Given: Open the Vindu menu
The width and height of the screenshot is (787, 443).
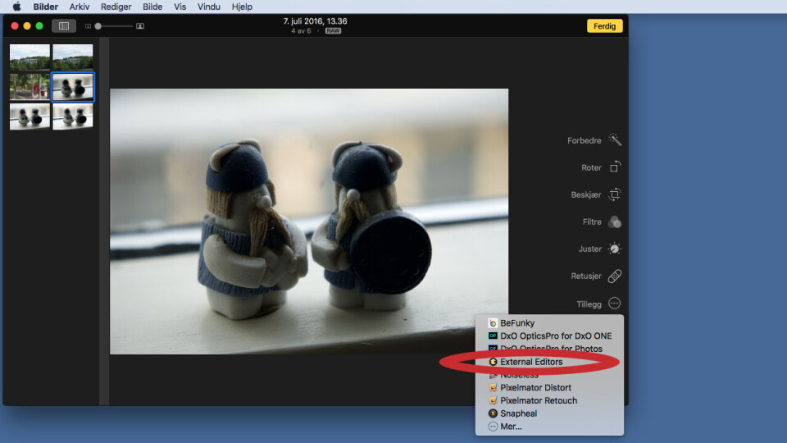Looking at the screenshot, I should coord(209,7).
